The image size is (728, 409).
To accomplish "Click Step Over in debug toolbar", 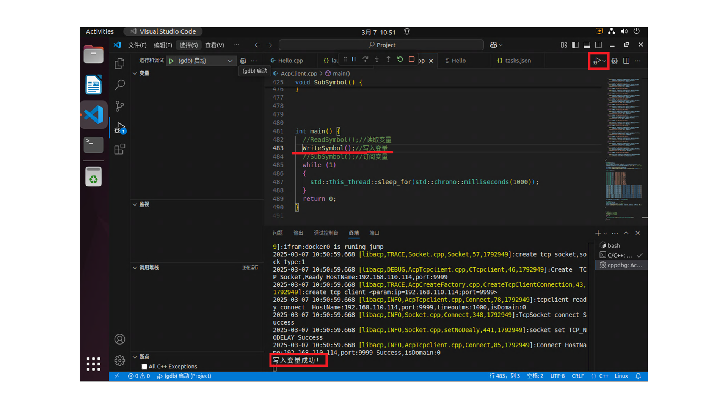I will tap(365, 59).
